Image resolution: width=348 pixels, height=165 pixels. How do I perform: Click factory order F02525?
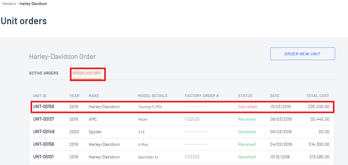click(192, 119)
